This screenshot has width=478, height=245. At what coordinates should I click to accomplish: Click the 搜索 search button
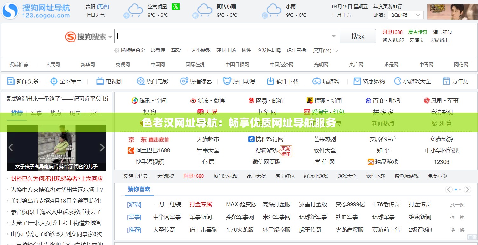coord(358,36)
